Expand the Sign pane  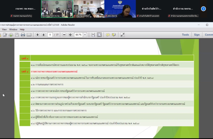click(197, 35)
